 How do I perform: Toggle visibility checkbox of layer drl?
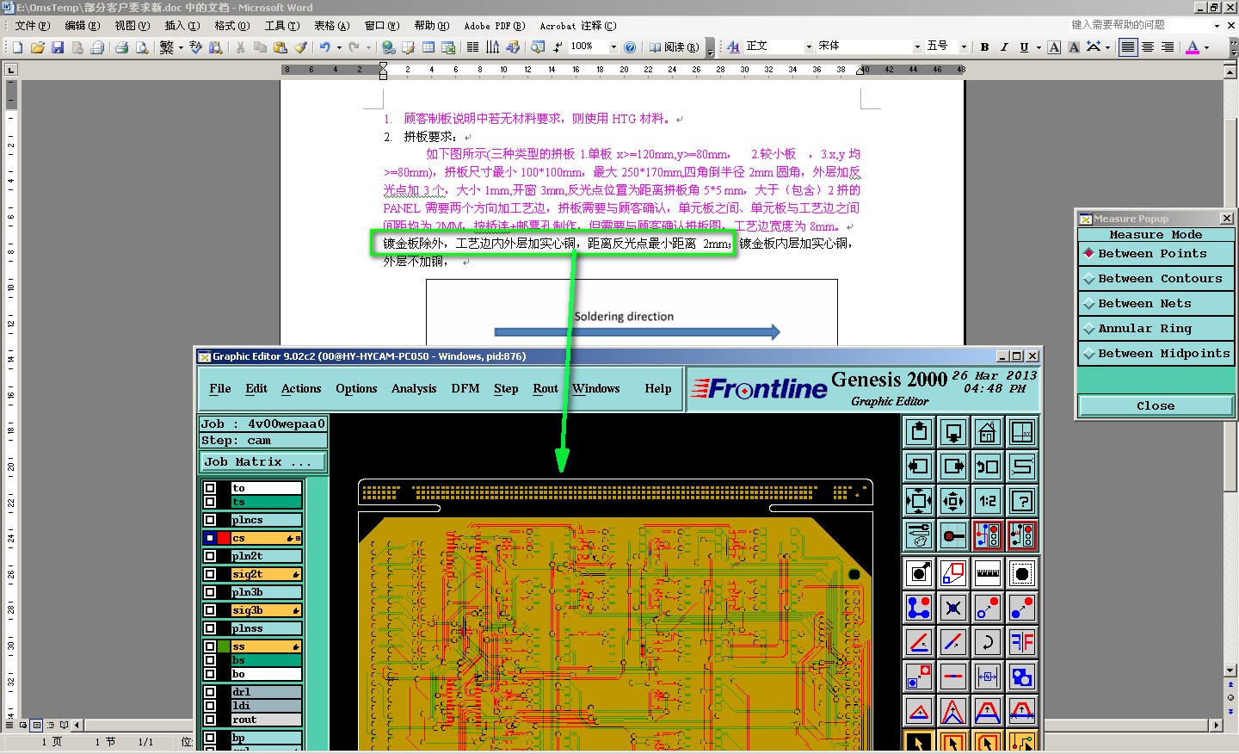[x=210, y=692]
